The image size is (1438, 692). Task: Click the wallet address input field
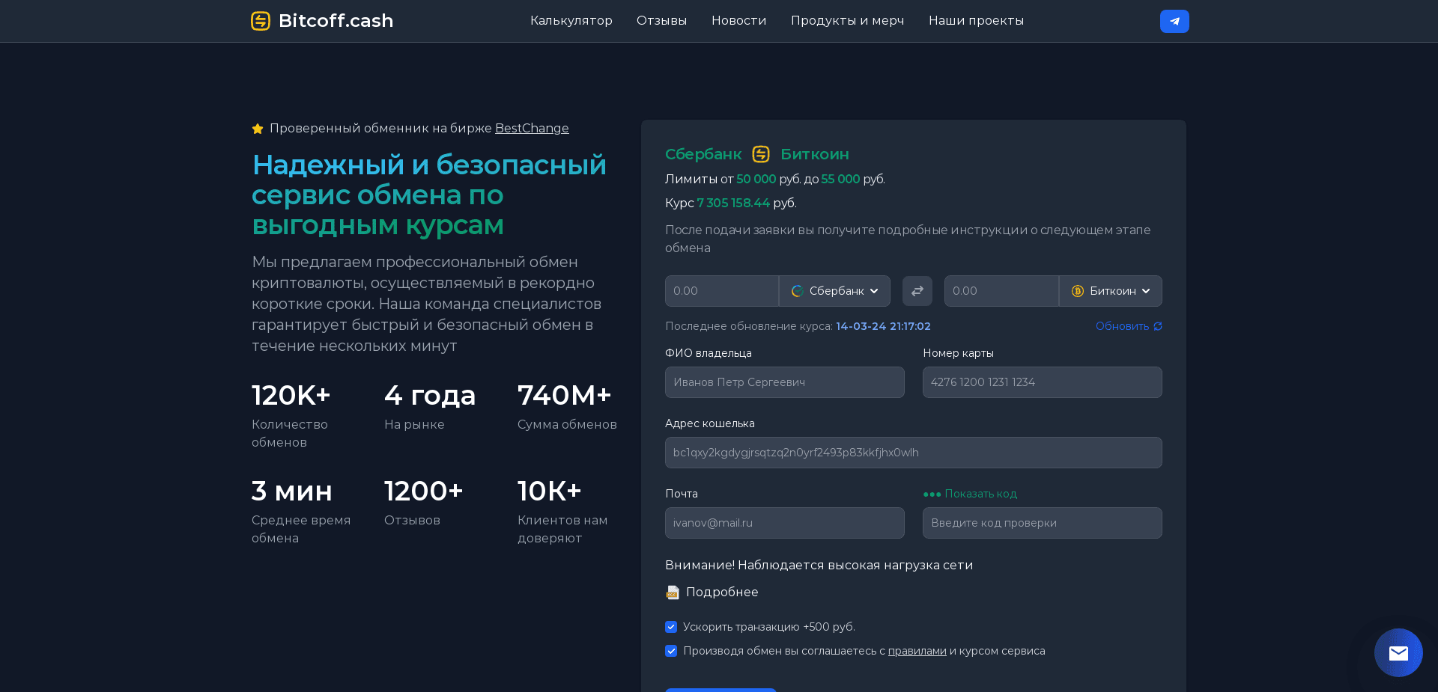(913, 453)
